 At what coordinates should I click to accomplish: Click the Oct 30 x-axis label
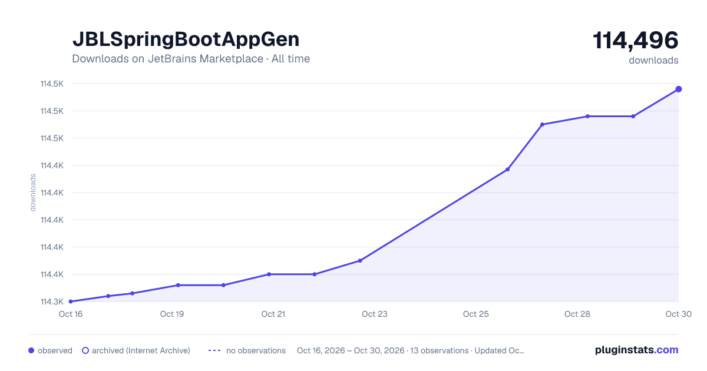pyautogui.click(x=678, y=314)
